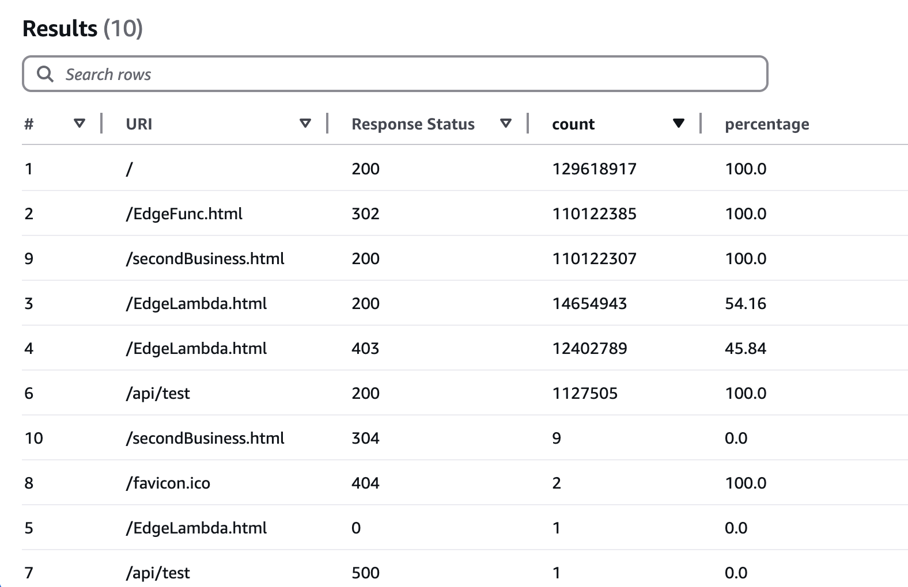Toggle sort on the count column arrow
This screenshot has height=587, width=908.
pyautogui.click(x=679, y=123)
